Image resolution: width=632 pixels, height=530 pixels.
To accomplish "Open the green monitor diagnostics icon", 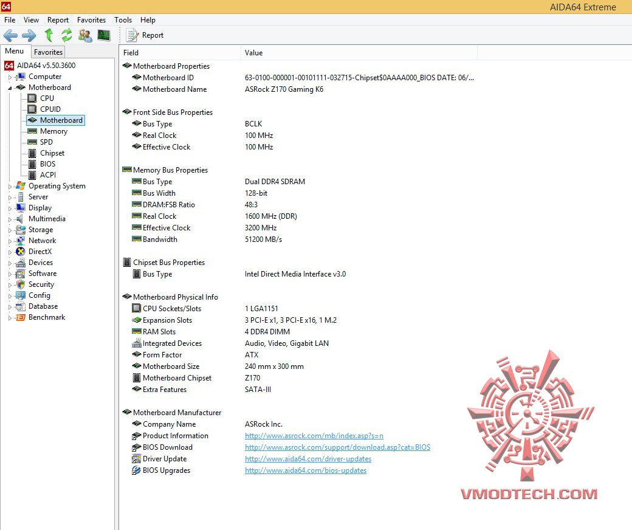I will click(x=104, y=35).
